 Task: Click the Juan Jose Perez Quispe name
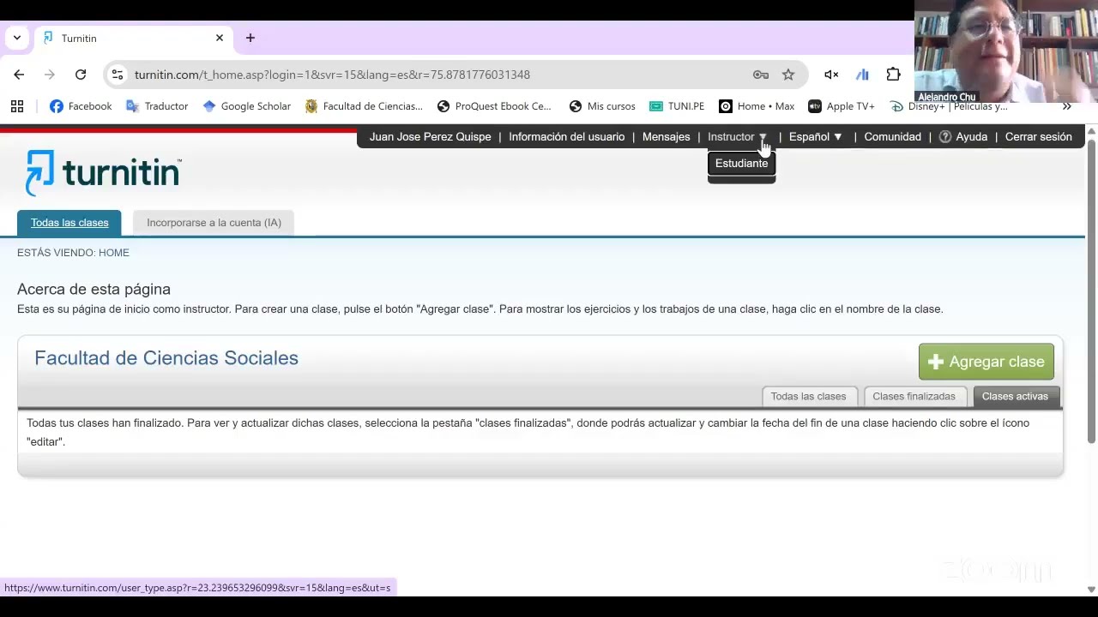pos(430,137)
